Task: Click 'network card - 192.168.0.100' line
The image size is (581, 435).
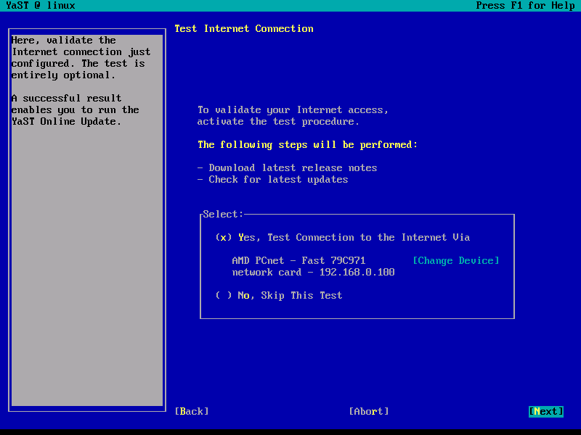Action: (x=313, y=273)
